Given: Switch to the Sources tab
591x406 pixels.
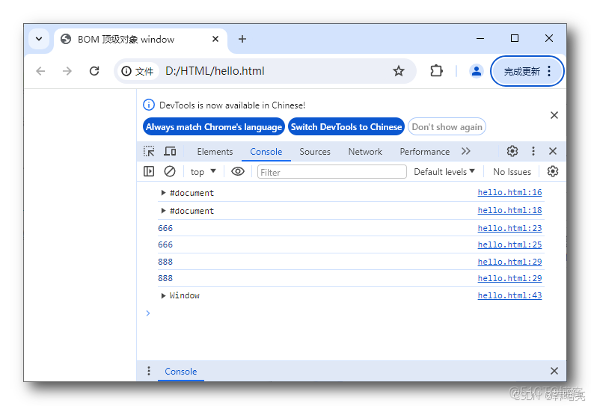Looking at the screenshot, I should (315, 151).
